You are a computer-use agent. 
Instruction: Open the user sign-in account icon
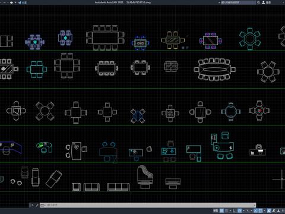[264, 2]
